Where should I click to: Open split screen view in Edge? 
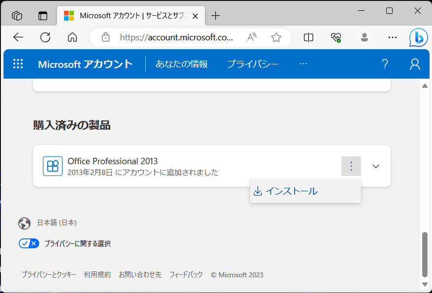[308, 37]
